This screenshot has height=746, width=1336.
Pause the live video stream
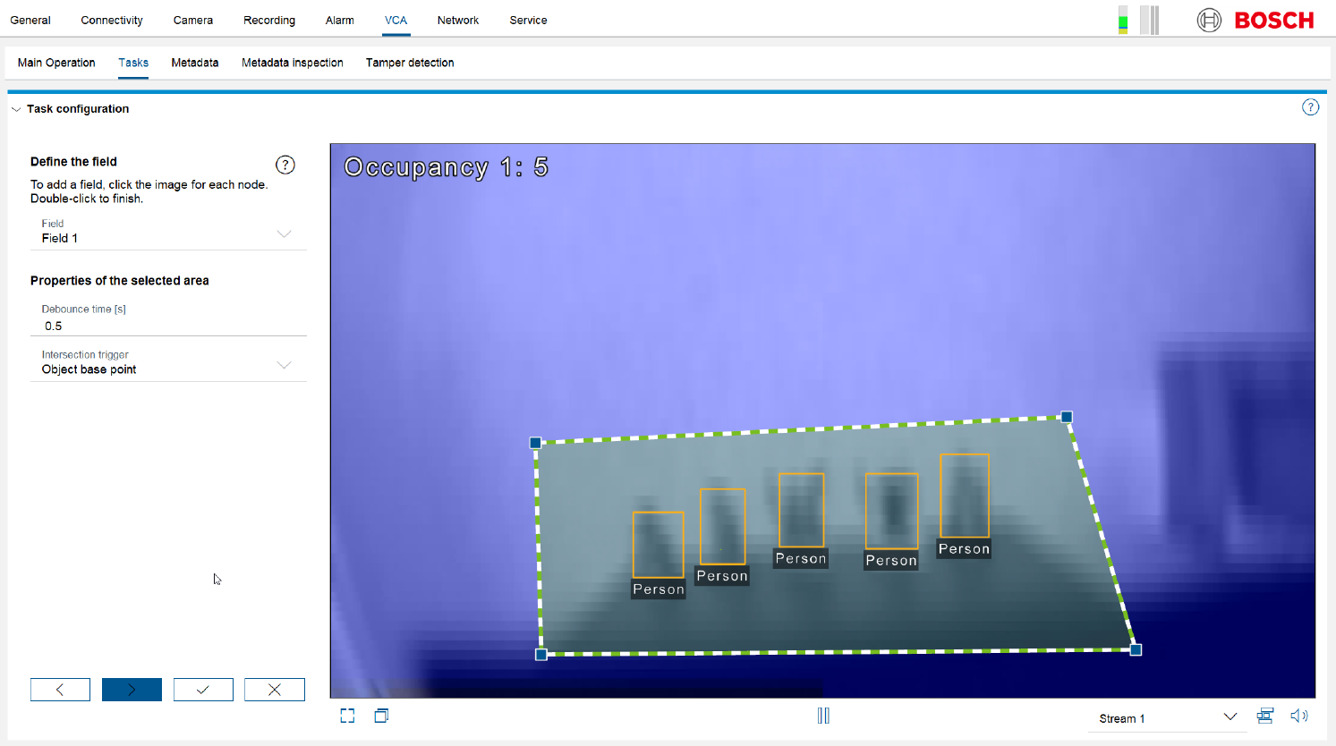coord(823,715)
